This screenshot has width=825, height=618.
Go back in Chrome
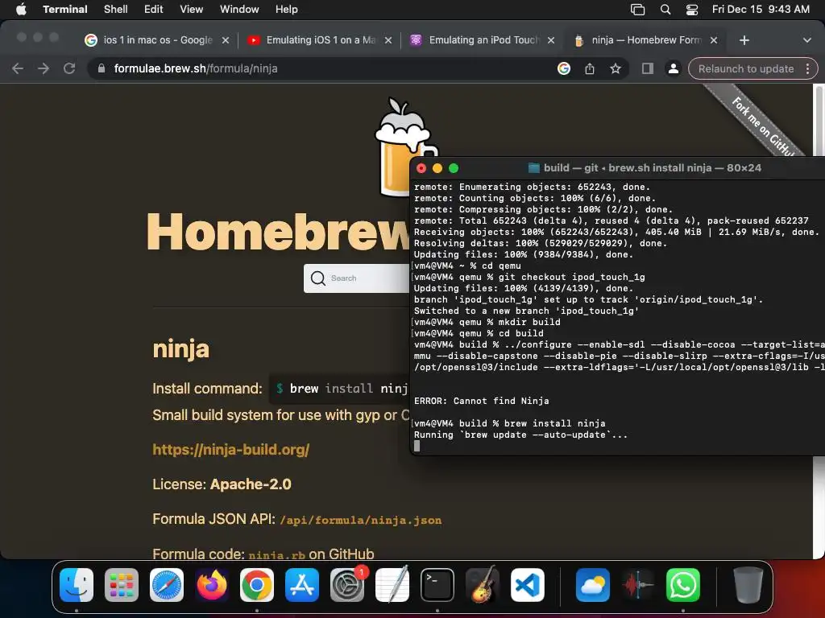pos(18,68)
